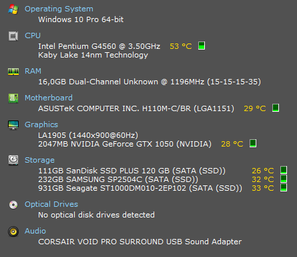Open the RAM section heading
The image size is (297, 257).
(33, 71)
